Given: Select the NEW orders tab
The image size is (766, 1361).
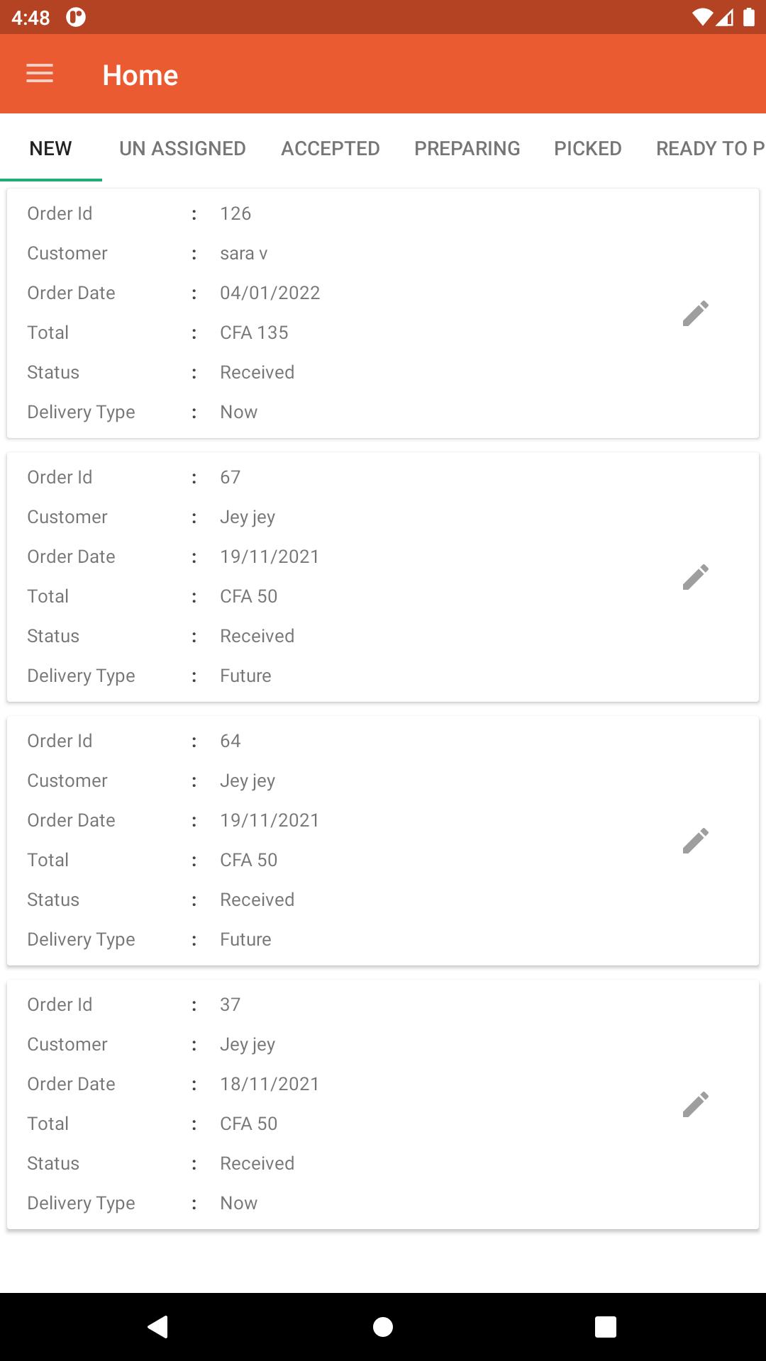Looking at the screenshot, I should pos(51,148).
